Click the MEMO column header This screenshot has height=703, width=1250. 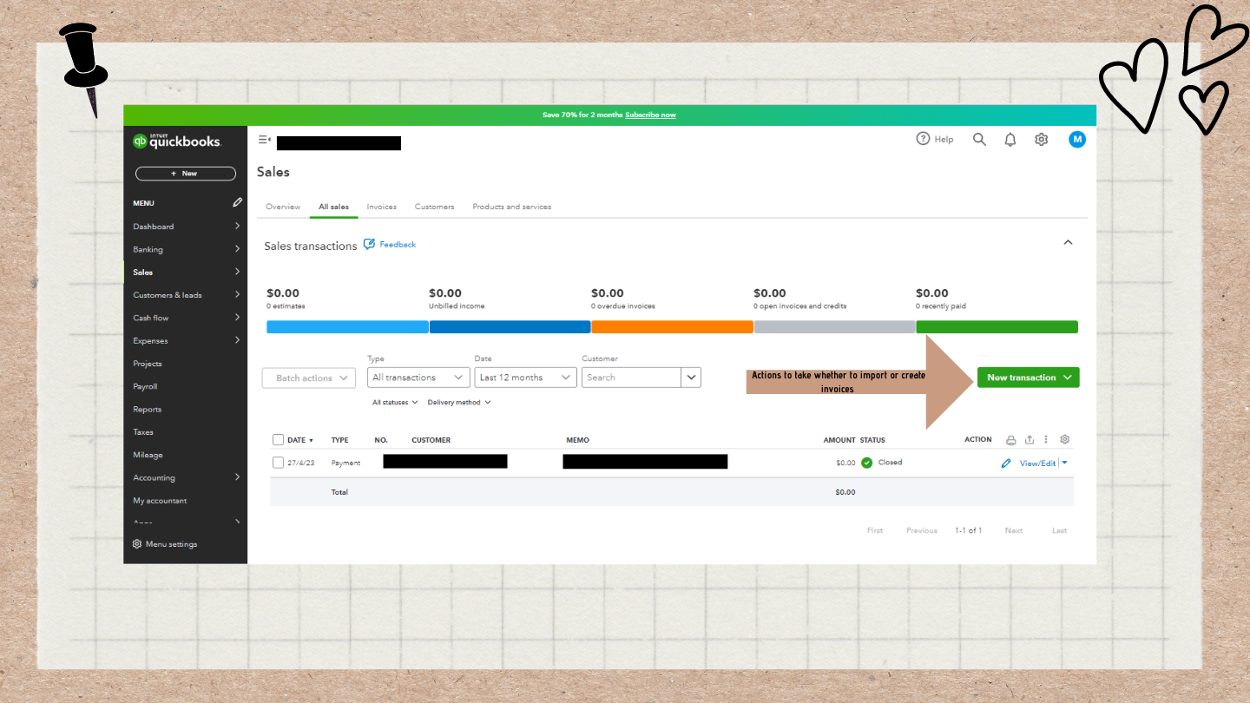[x=577, y=440]
